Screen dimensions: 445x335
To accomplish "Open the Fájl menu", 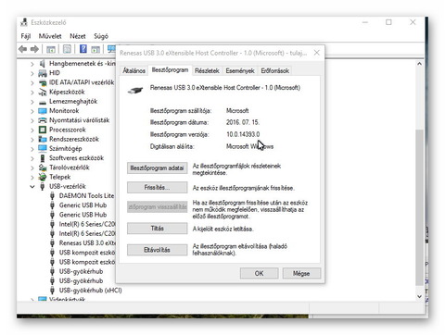I will pyautogui.click(x=26, y=36).
